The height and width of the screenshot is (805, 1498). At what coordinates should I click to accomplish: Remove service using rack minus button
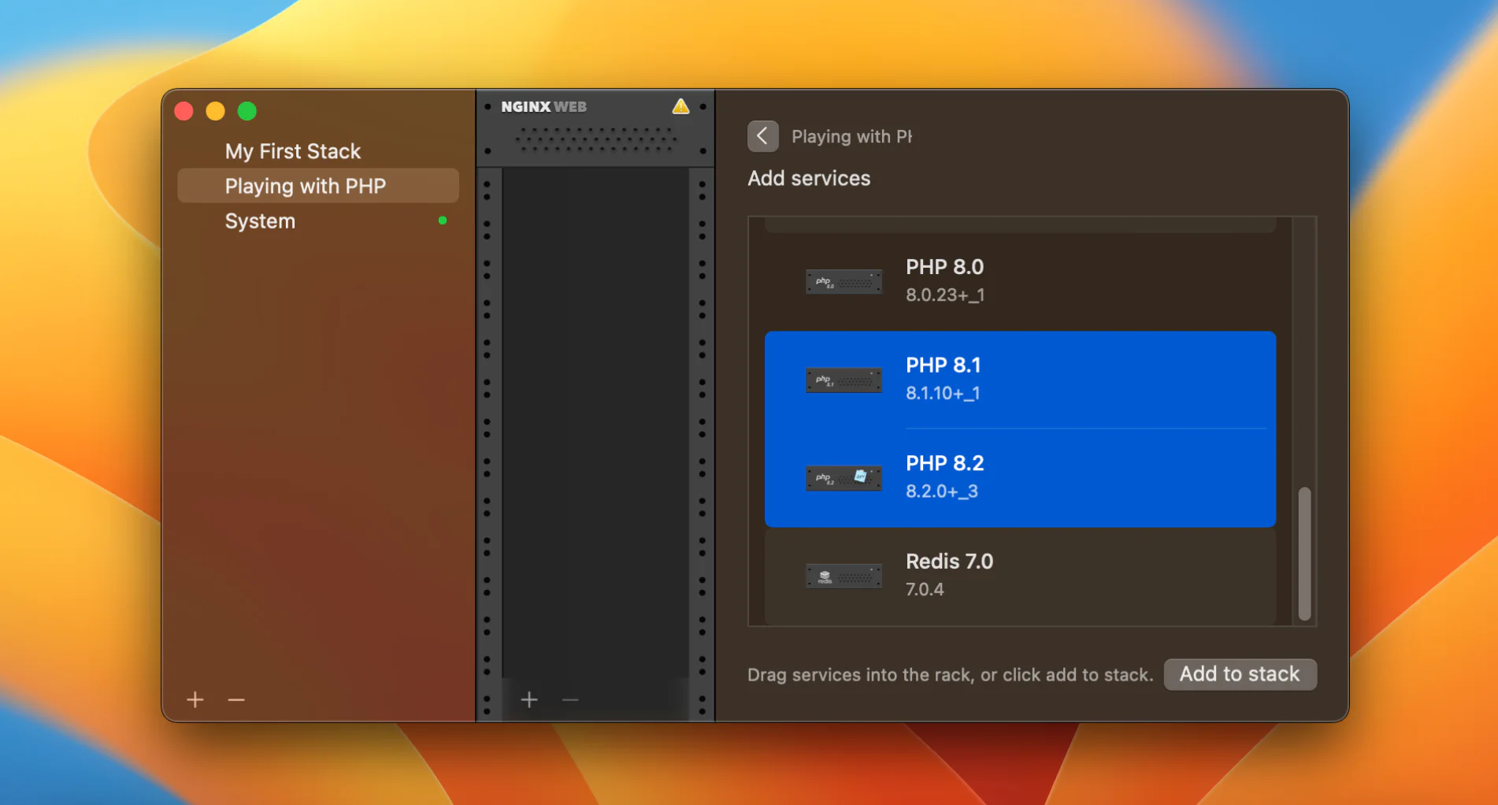pos(570,699)
